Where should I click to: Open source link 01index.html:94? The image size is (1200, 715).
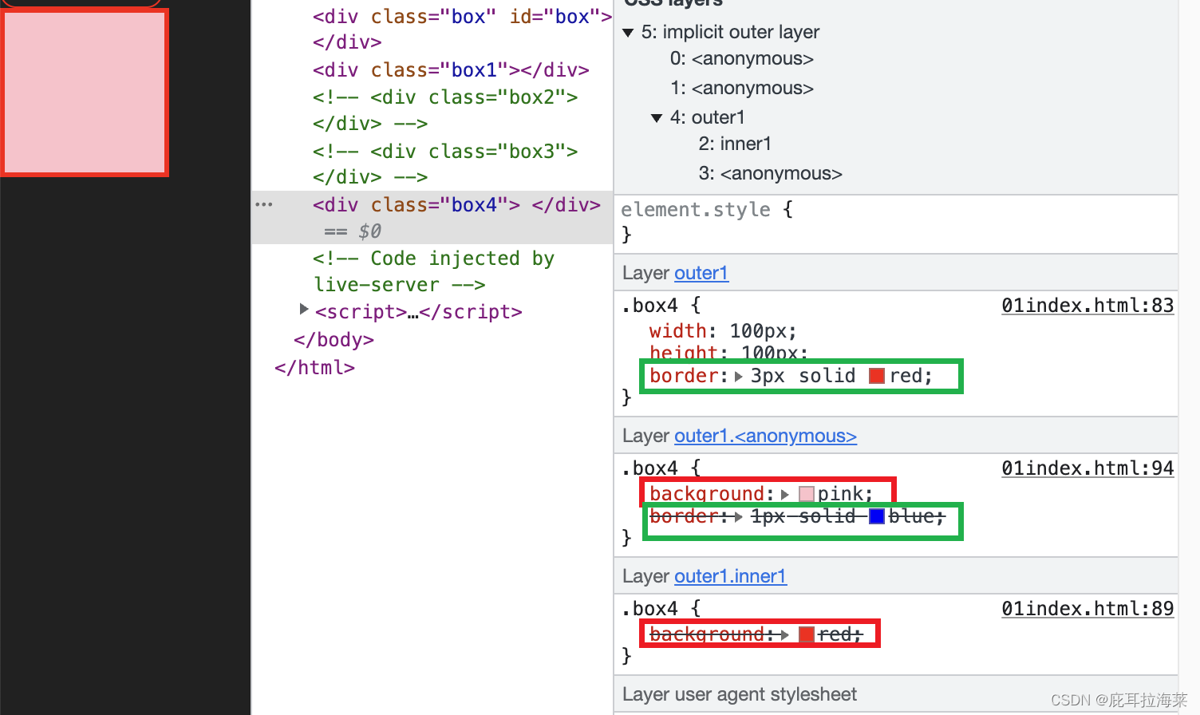click(1087, 468)
